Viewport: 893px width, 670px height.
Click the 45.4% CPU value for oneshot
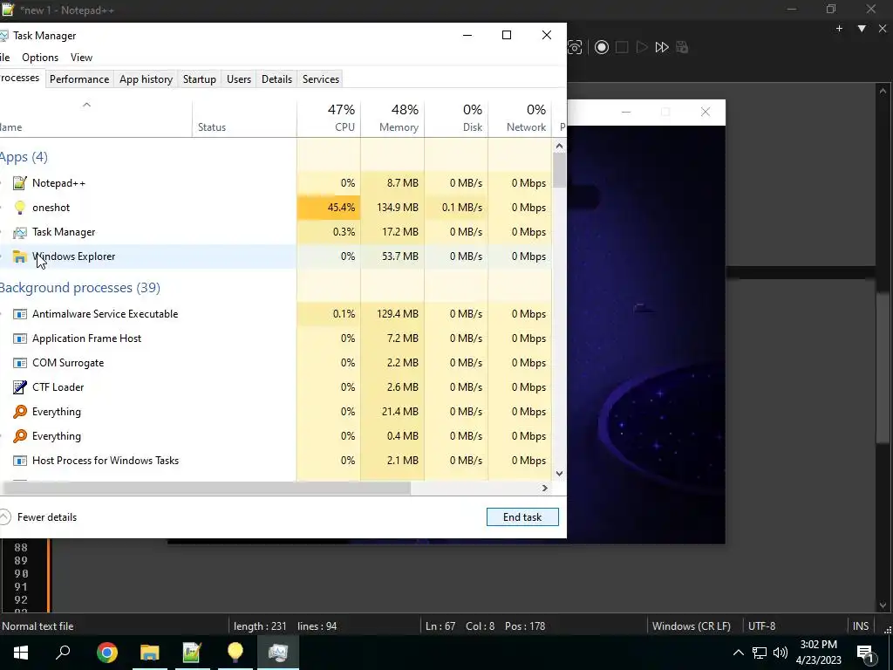click(329, 208)
